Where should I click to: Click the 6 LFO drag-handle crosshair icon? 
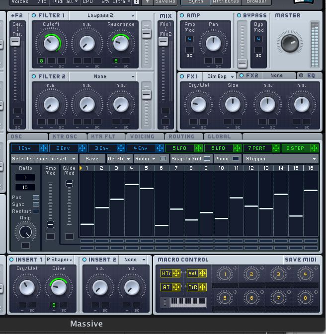237,148
